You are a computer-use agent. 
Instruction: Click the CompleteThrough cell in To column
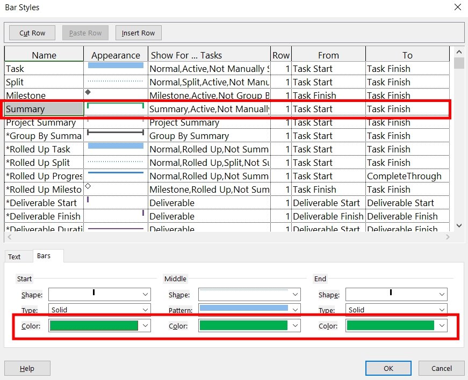point(407,176)
